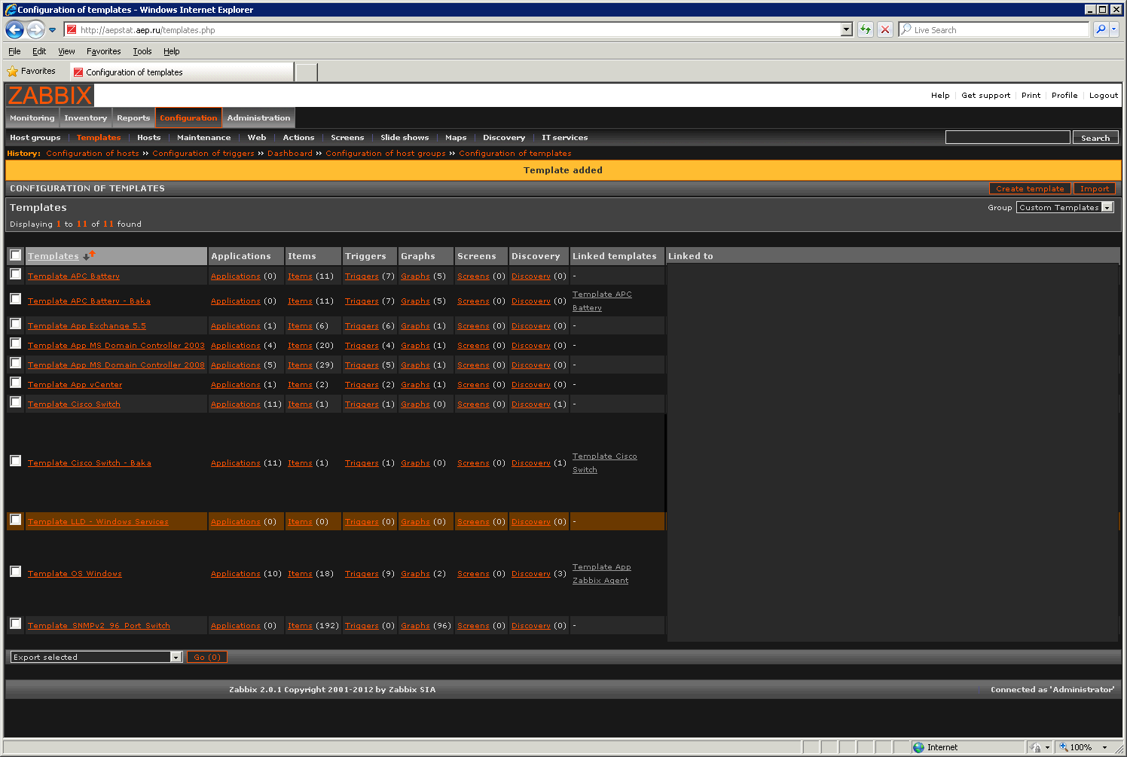Open the Tools menu
1127x757 pixels.
click(x=142, y=51)
